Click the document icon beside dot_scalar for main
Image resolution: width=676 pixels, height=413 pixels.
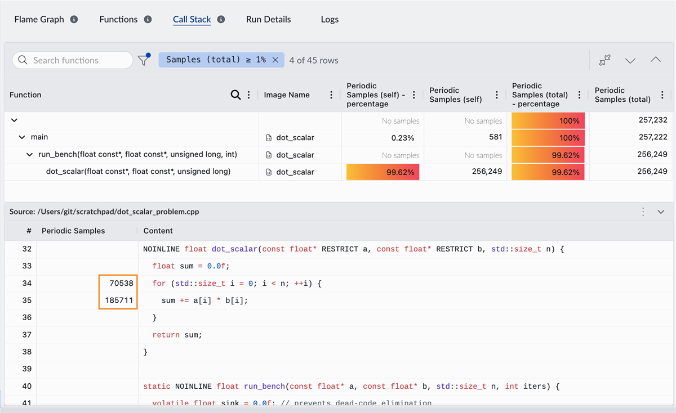(268, 137)
